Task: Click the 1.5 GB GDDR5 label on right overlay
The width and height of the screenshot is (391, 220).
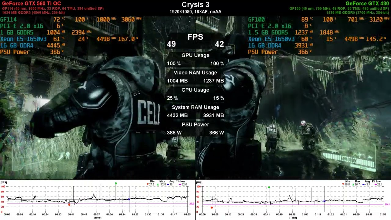Action: tap(268, 33)
